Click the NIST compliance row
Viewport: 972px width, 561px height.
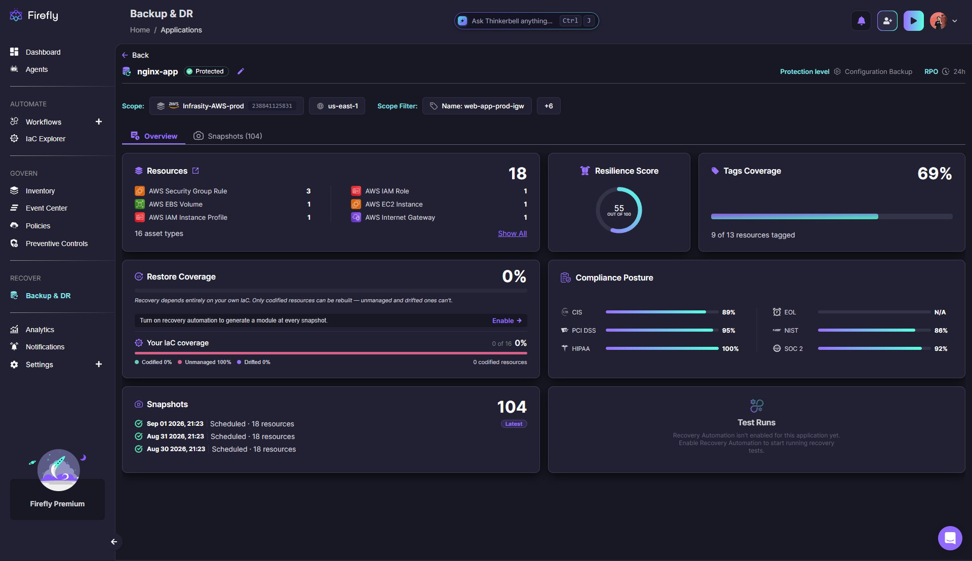coord(860,330)
